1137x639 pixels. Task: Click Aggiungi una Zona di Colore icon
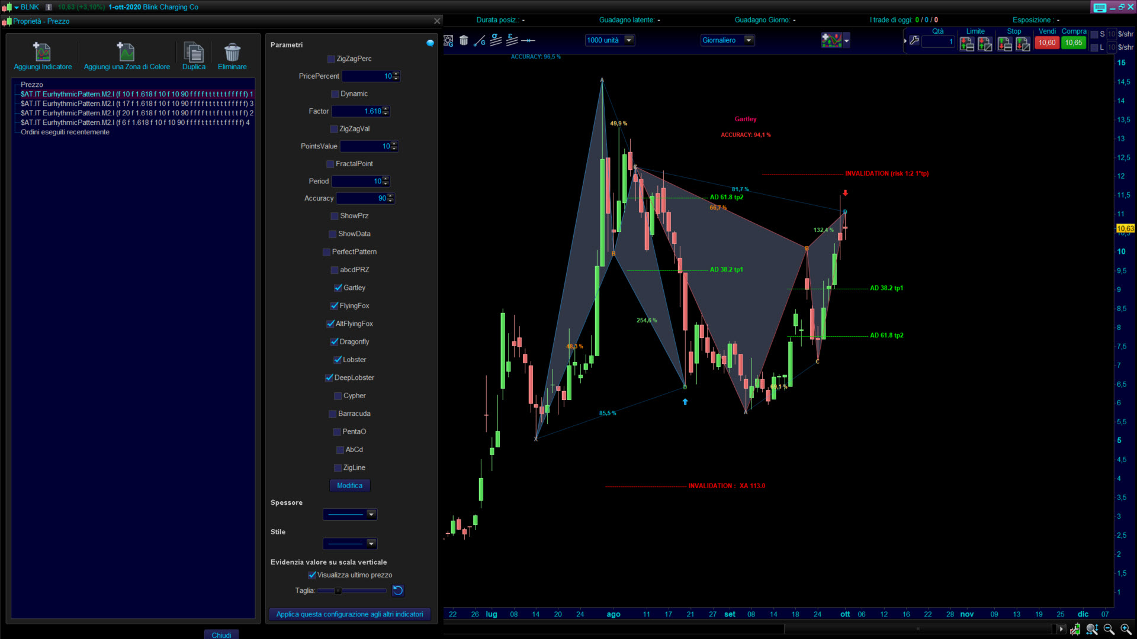coord(126,52)
